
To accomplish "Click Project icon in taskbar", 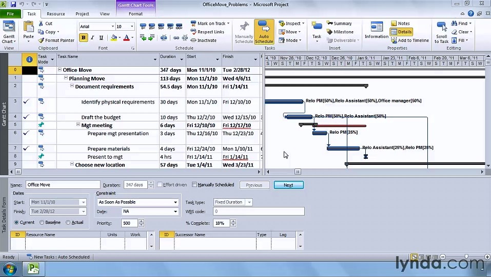I will [33, 269].
